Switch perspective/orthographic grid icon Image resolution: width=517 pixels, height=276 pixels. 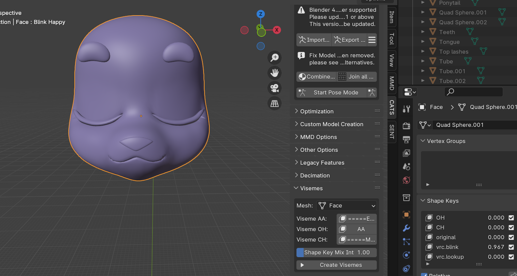[x=275, y=103]
